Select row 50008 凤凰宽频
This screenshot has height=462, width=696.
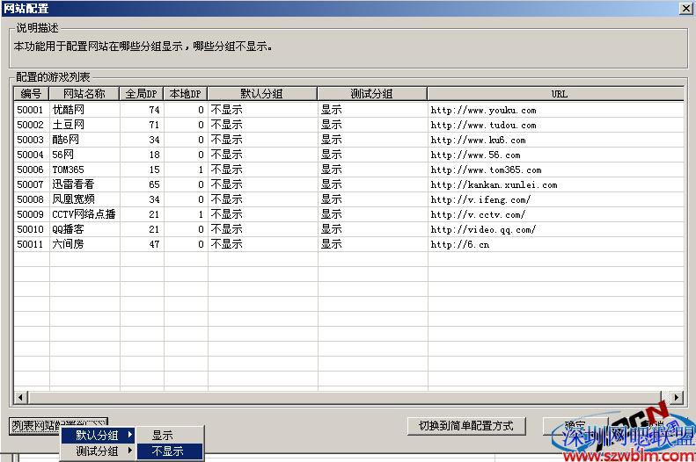coord(349,199)
